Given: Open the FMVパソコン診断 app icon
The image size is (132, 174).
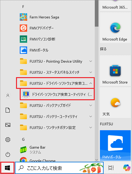Looking at the screenshot, I should pyautogui.click(x=23, y=39).
